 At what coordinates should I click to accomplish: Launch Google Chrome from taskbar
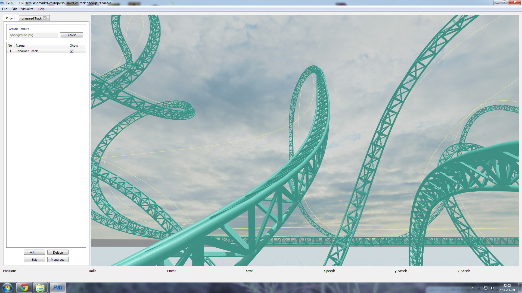coord(24,288)
